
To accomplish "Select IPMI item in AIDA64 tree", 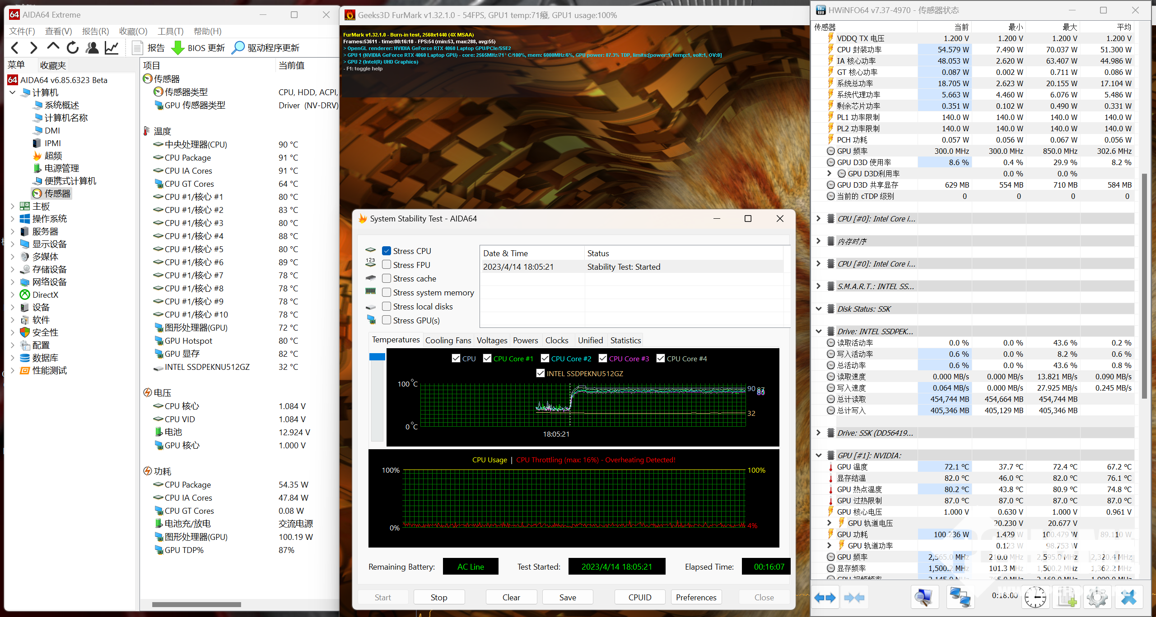I will [47, 143].
